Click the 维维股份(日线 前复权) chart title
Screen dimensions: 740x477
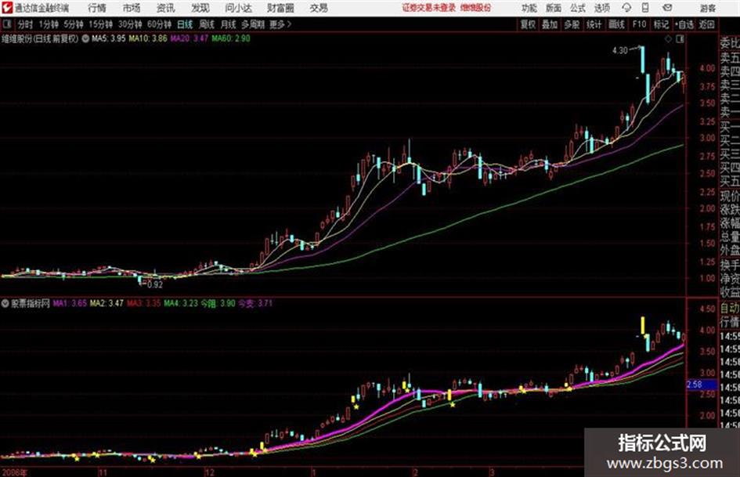pos(40,38)
